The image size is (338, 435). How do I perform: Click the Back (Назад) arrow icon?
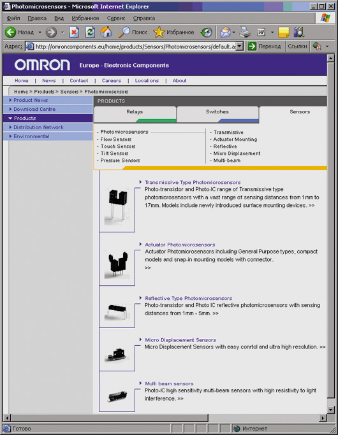(11, 32)
